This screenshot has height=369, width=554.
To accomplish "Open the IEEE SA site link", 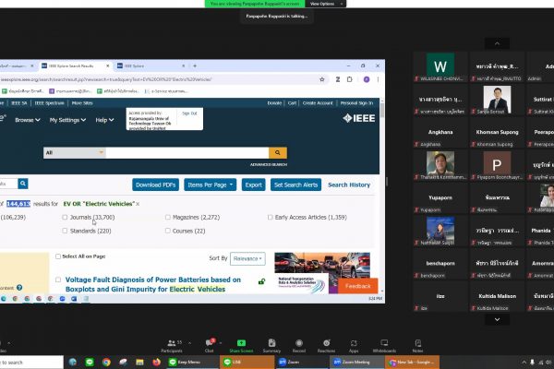I will 18,103.
